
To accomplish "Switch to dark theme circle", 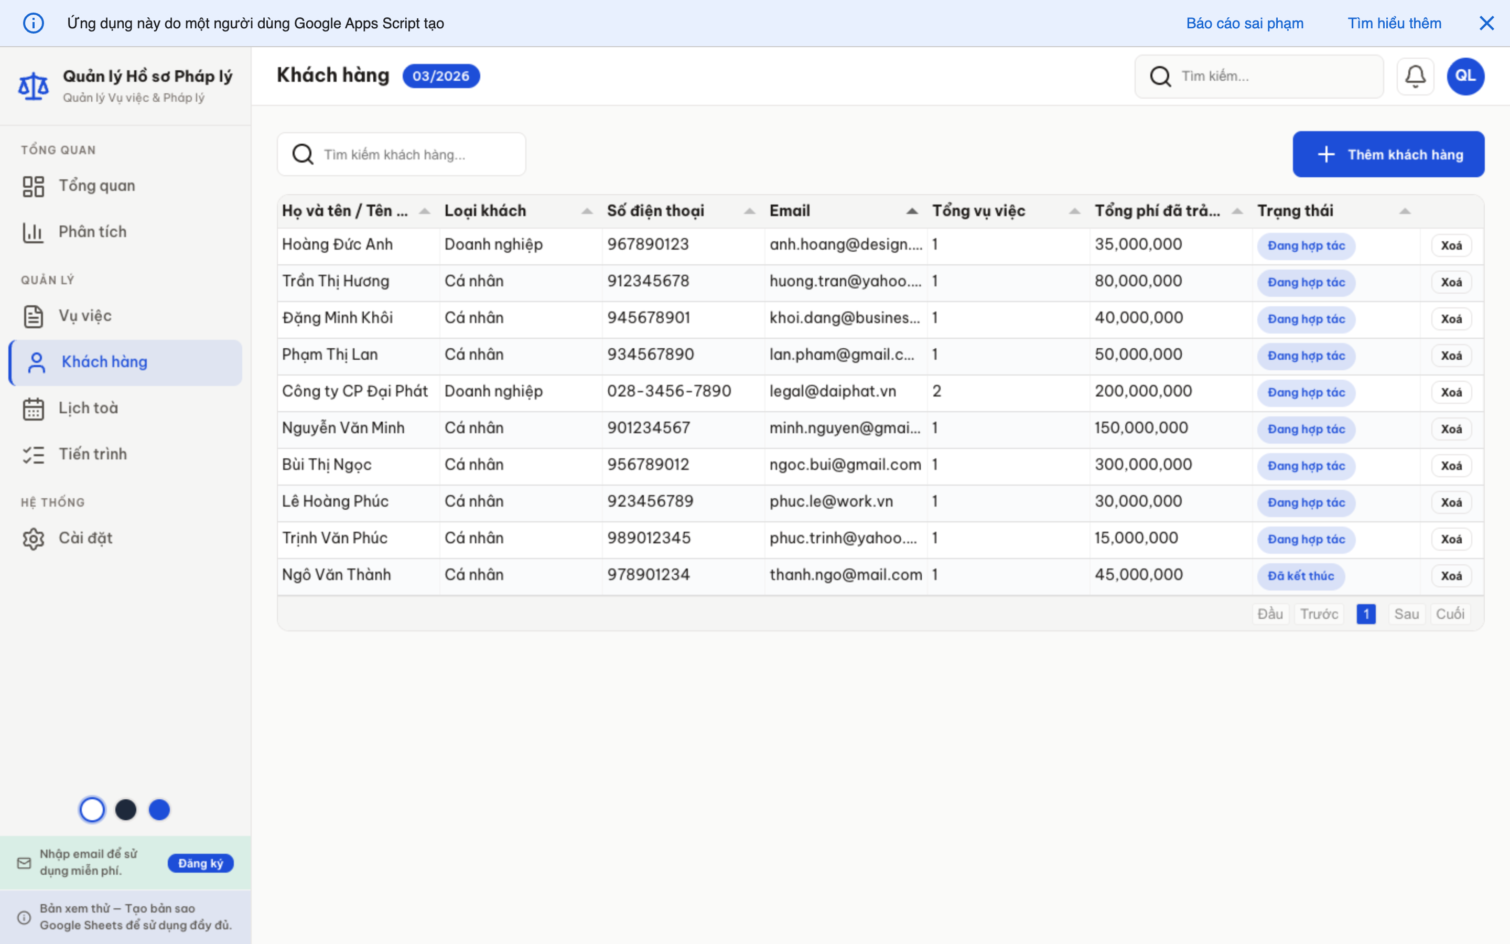I will (x=126, y=809).
